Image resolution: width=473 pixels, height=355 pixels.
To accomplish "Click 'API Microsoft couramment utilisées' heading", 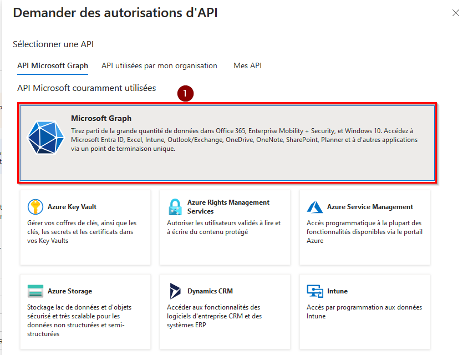I will [x=87, y=88].
